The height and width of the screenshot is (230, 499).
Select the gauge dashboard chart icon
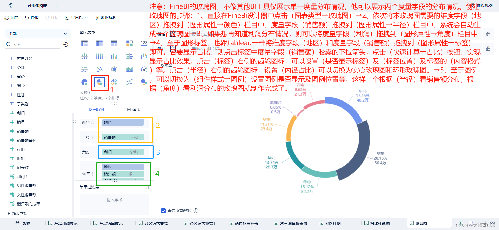[x=144, y=69]
